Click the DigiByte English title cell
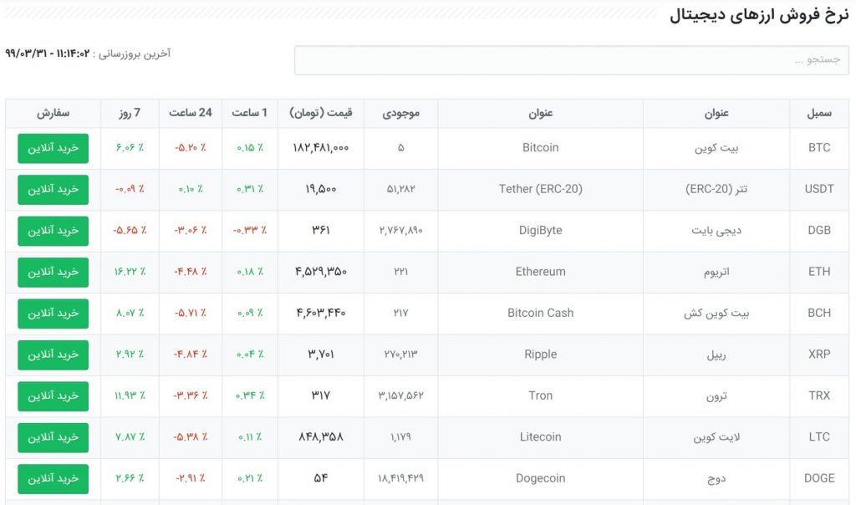 pos(541,231)
